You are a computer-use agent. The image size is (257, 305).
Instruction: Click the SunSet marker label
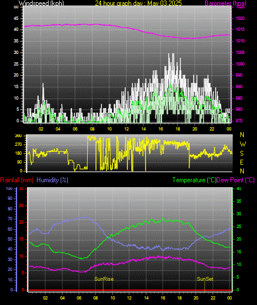click(x=205, y=279)
